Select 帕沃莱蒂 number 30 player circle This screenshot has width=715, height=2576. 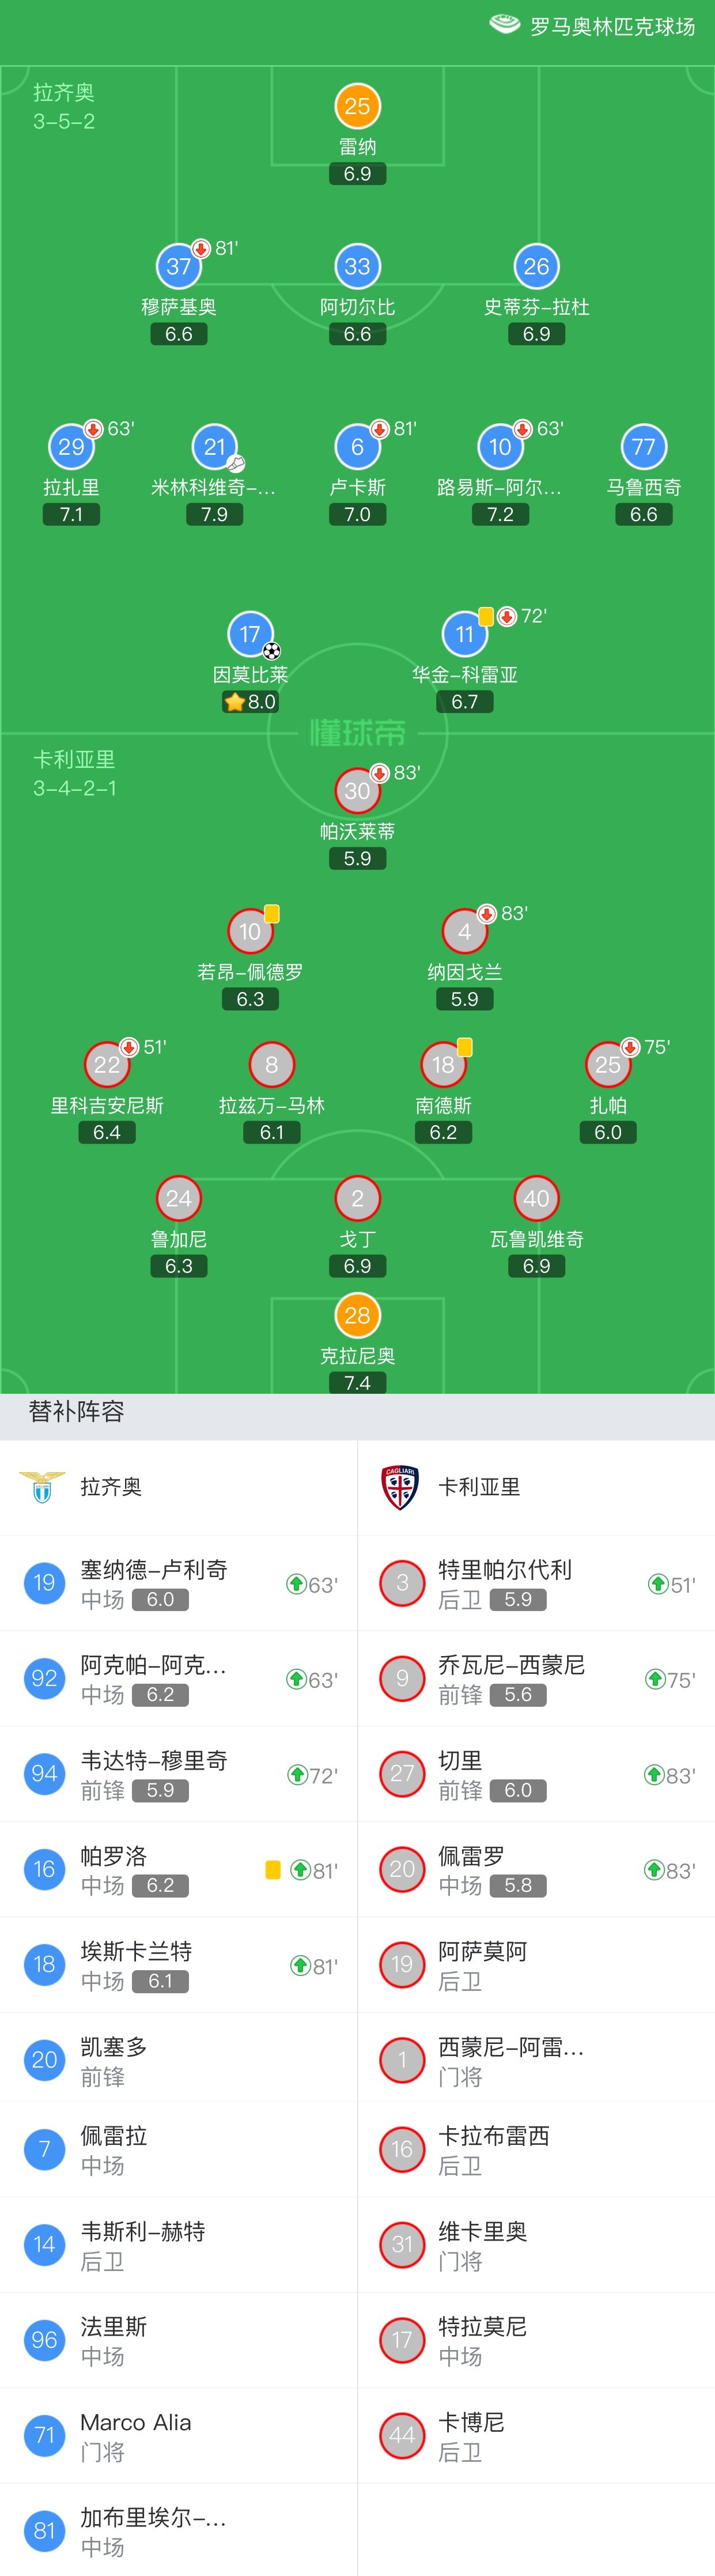pos(357,791)
